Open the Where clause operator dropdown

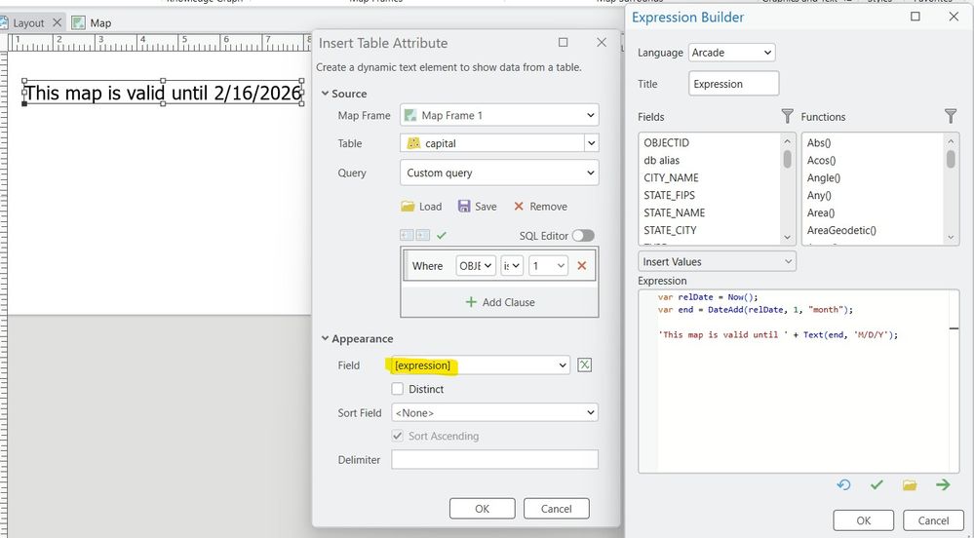click(511, 266)
